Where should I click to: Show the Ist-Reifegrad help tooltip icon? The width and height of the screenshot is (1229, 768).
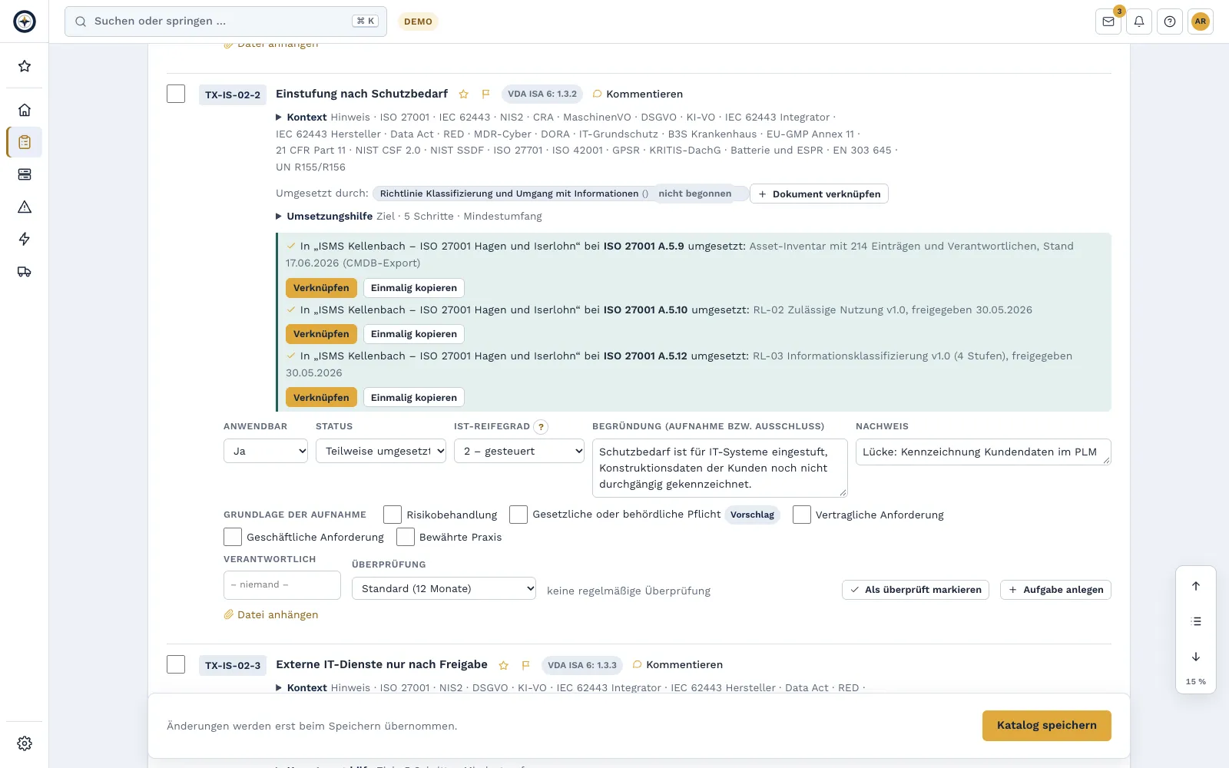(541, 427)
